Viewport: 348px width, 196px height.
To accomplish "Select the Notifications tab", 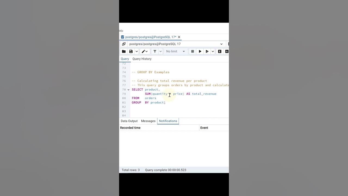I will 168,121.
